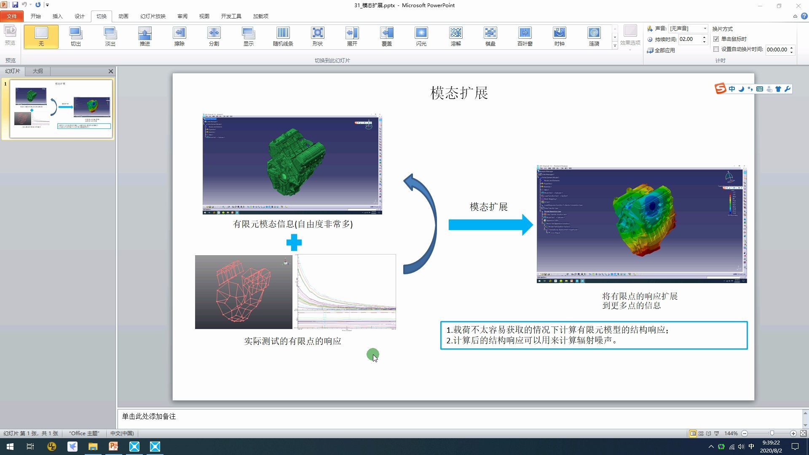Image resolution: width=809 pixels, height=455 pixels.
Task: Apply the 淡出 (Fade) transition
Action: pyautogui.click(x=110, y=36)
